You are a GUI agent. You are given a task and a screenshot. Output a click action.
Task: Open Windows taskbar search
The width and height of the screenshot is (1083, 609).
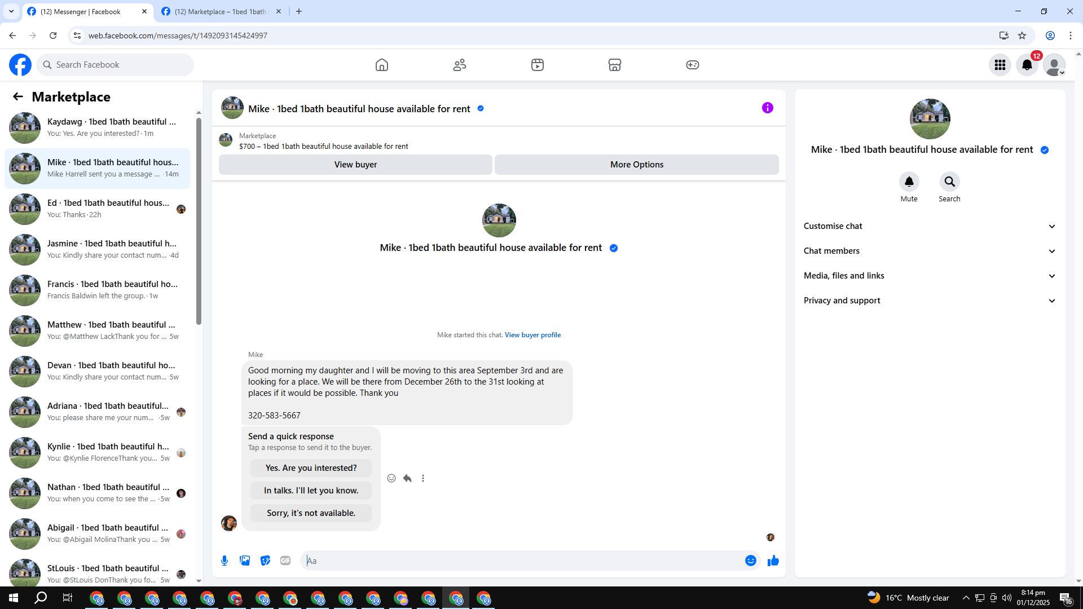[41, 598]
